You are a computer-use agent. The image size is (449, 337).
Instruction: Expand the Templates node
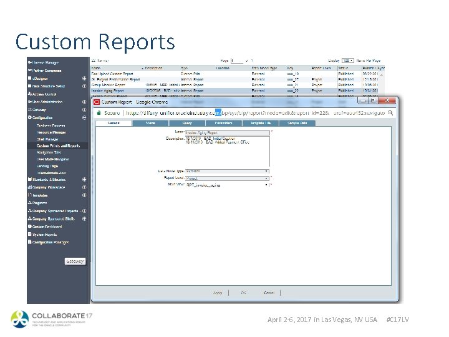point(84,195)
